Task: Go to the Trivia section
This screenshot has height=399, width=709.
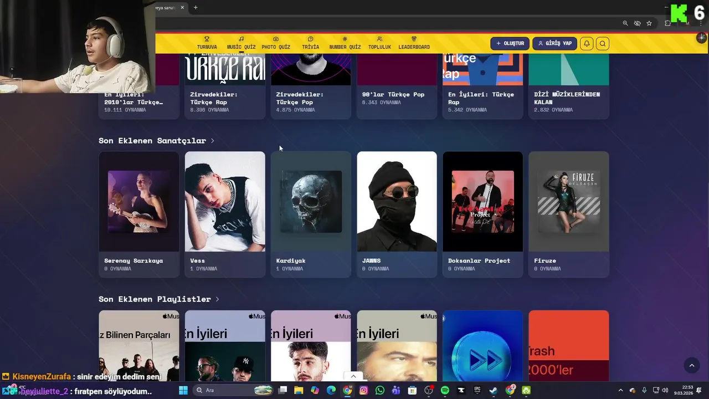Action: 310,43
